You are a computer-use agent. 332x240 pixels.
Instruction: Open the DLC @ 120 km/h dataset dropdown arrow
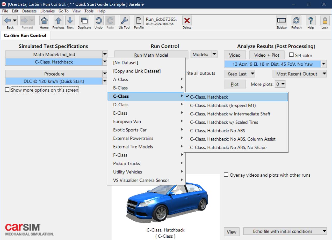pos(105,81)
